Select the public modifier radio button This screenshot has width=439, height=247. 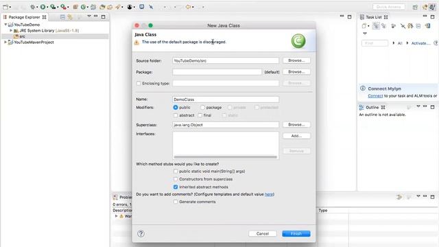pyautogui.click(x=176, y=107)
